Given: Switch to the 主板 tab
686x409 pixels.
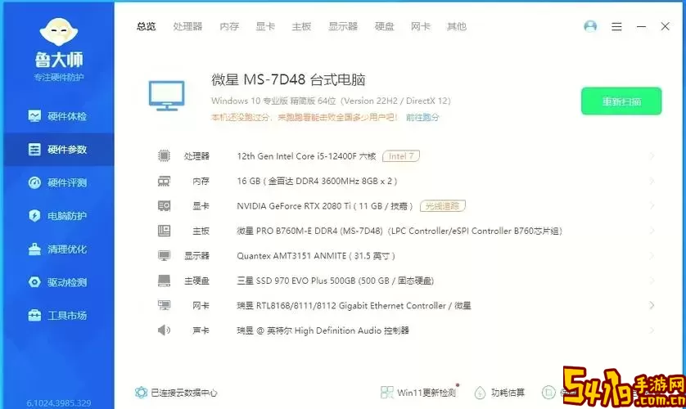Looking at the screenshot, I should coord(301,27).
